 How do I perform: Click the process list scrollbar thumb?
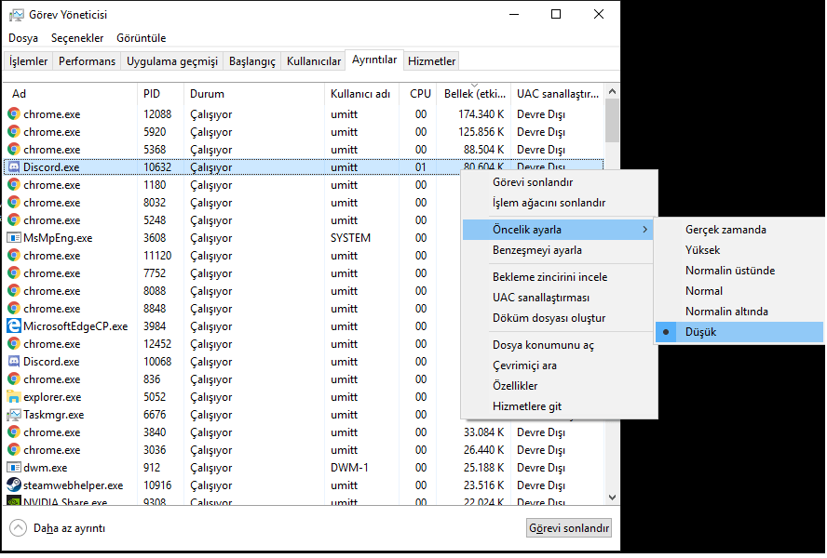612,121
